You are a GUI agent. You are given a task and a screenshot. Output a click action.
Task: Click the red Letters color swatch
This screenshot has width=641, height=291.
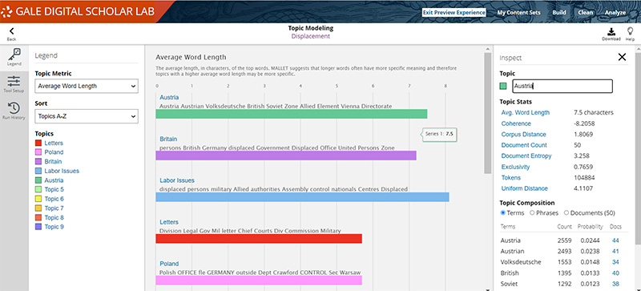pyautogui.click(x=38, y=143)
